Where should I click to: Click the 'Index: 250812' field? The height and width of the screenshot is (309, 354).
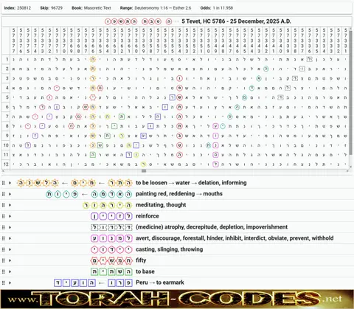tap(18, 8)
